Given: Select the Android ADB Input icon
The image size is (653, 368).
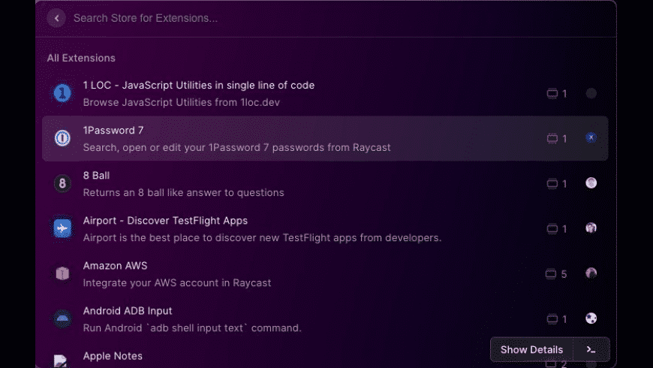Looking at the screenshot, I should pyautogui.click(x=62, y=319).
